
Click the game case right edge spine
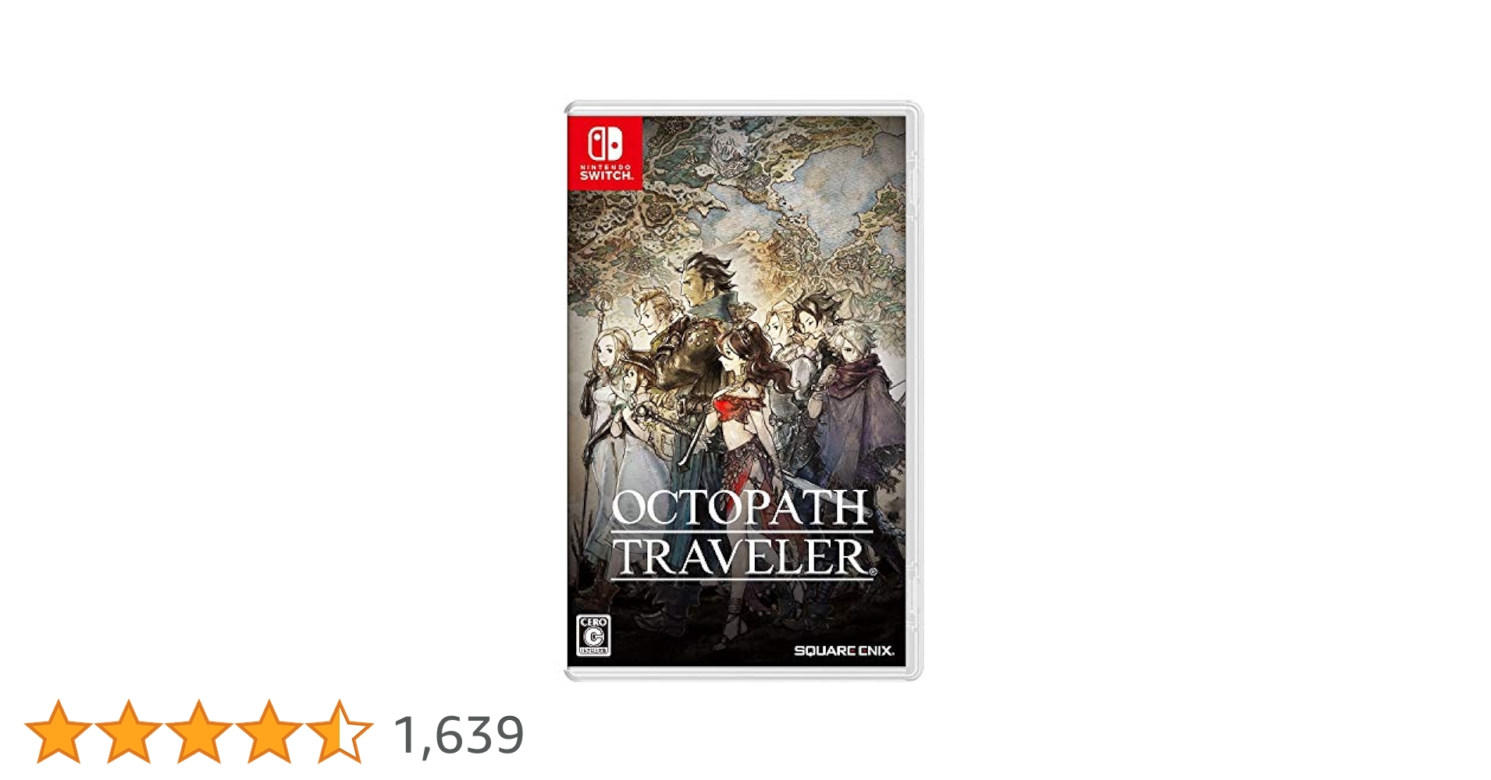pos(914,391)
